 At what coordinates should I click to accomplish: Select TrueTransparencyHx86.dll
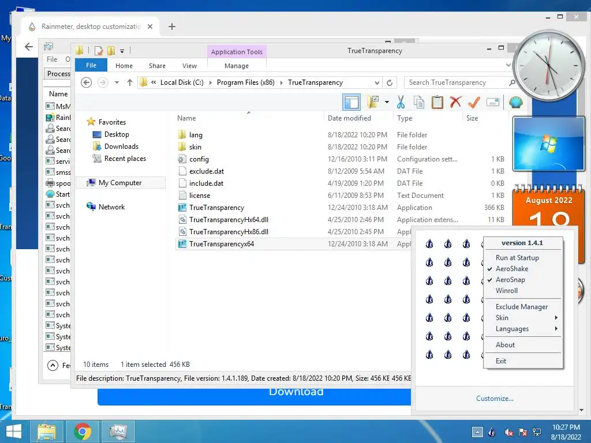click(x=229, y=231)
